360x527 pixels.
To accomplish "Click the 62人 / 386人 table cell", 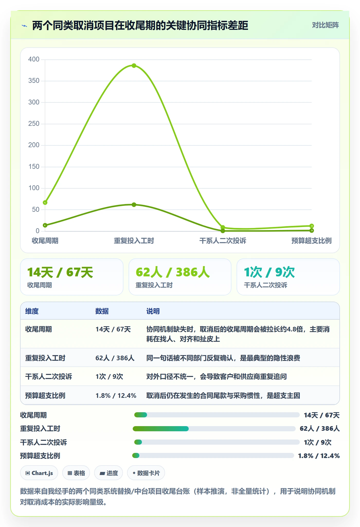I will (115, 358).
